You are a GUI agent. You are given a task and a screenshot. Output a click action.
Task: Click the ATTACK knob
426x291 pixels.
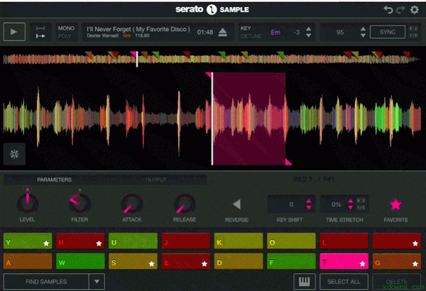pyautogui.click(x=132, y=204)
